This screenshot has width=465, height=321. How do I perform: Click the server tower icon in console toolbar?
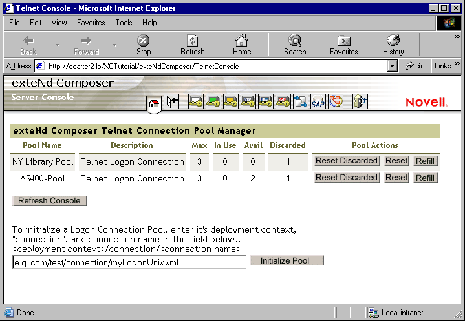click(360, 101)
